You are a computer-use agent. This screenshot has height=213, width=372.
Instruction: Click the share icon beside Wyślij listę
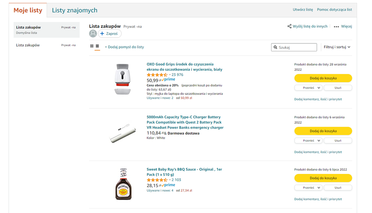pyautogui.click(x=289, y=26)
